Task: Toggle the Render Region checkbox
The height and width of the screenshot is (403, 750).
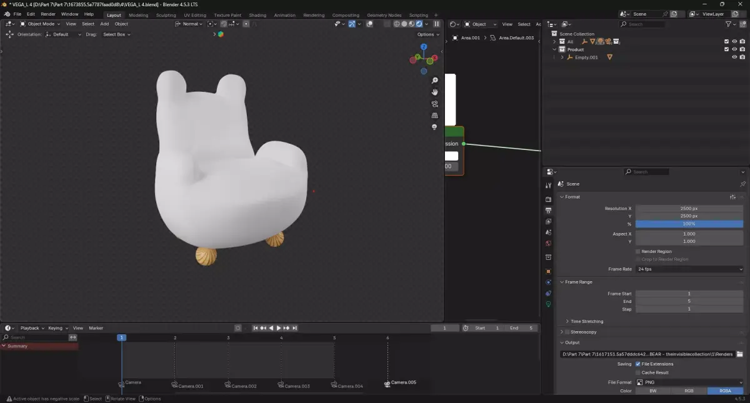Action: click(637, 251)
